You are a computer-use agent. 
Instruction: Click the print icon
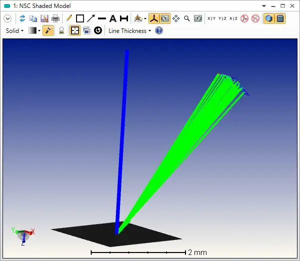click(x=55, y=18)
